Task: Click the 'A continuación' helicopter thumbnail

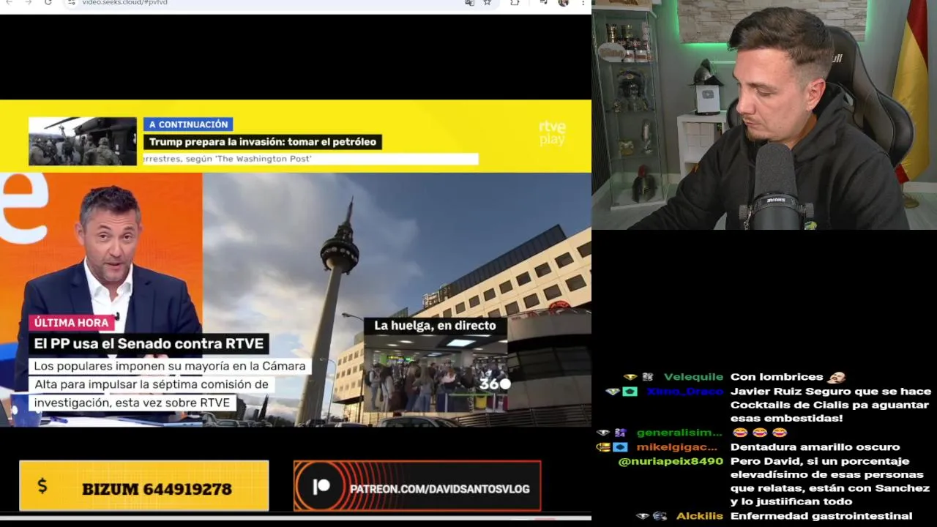Action: click(83, 141)
